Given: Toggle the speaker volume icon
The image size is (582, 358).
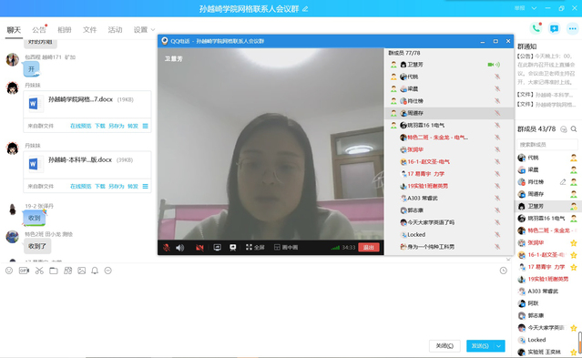Looking at the screenshot, I should [x=180, y=248].
